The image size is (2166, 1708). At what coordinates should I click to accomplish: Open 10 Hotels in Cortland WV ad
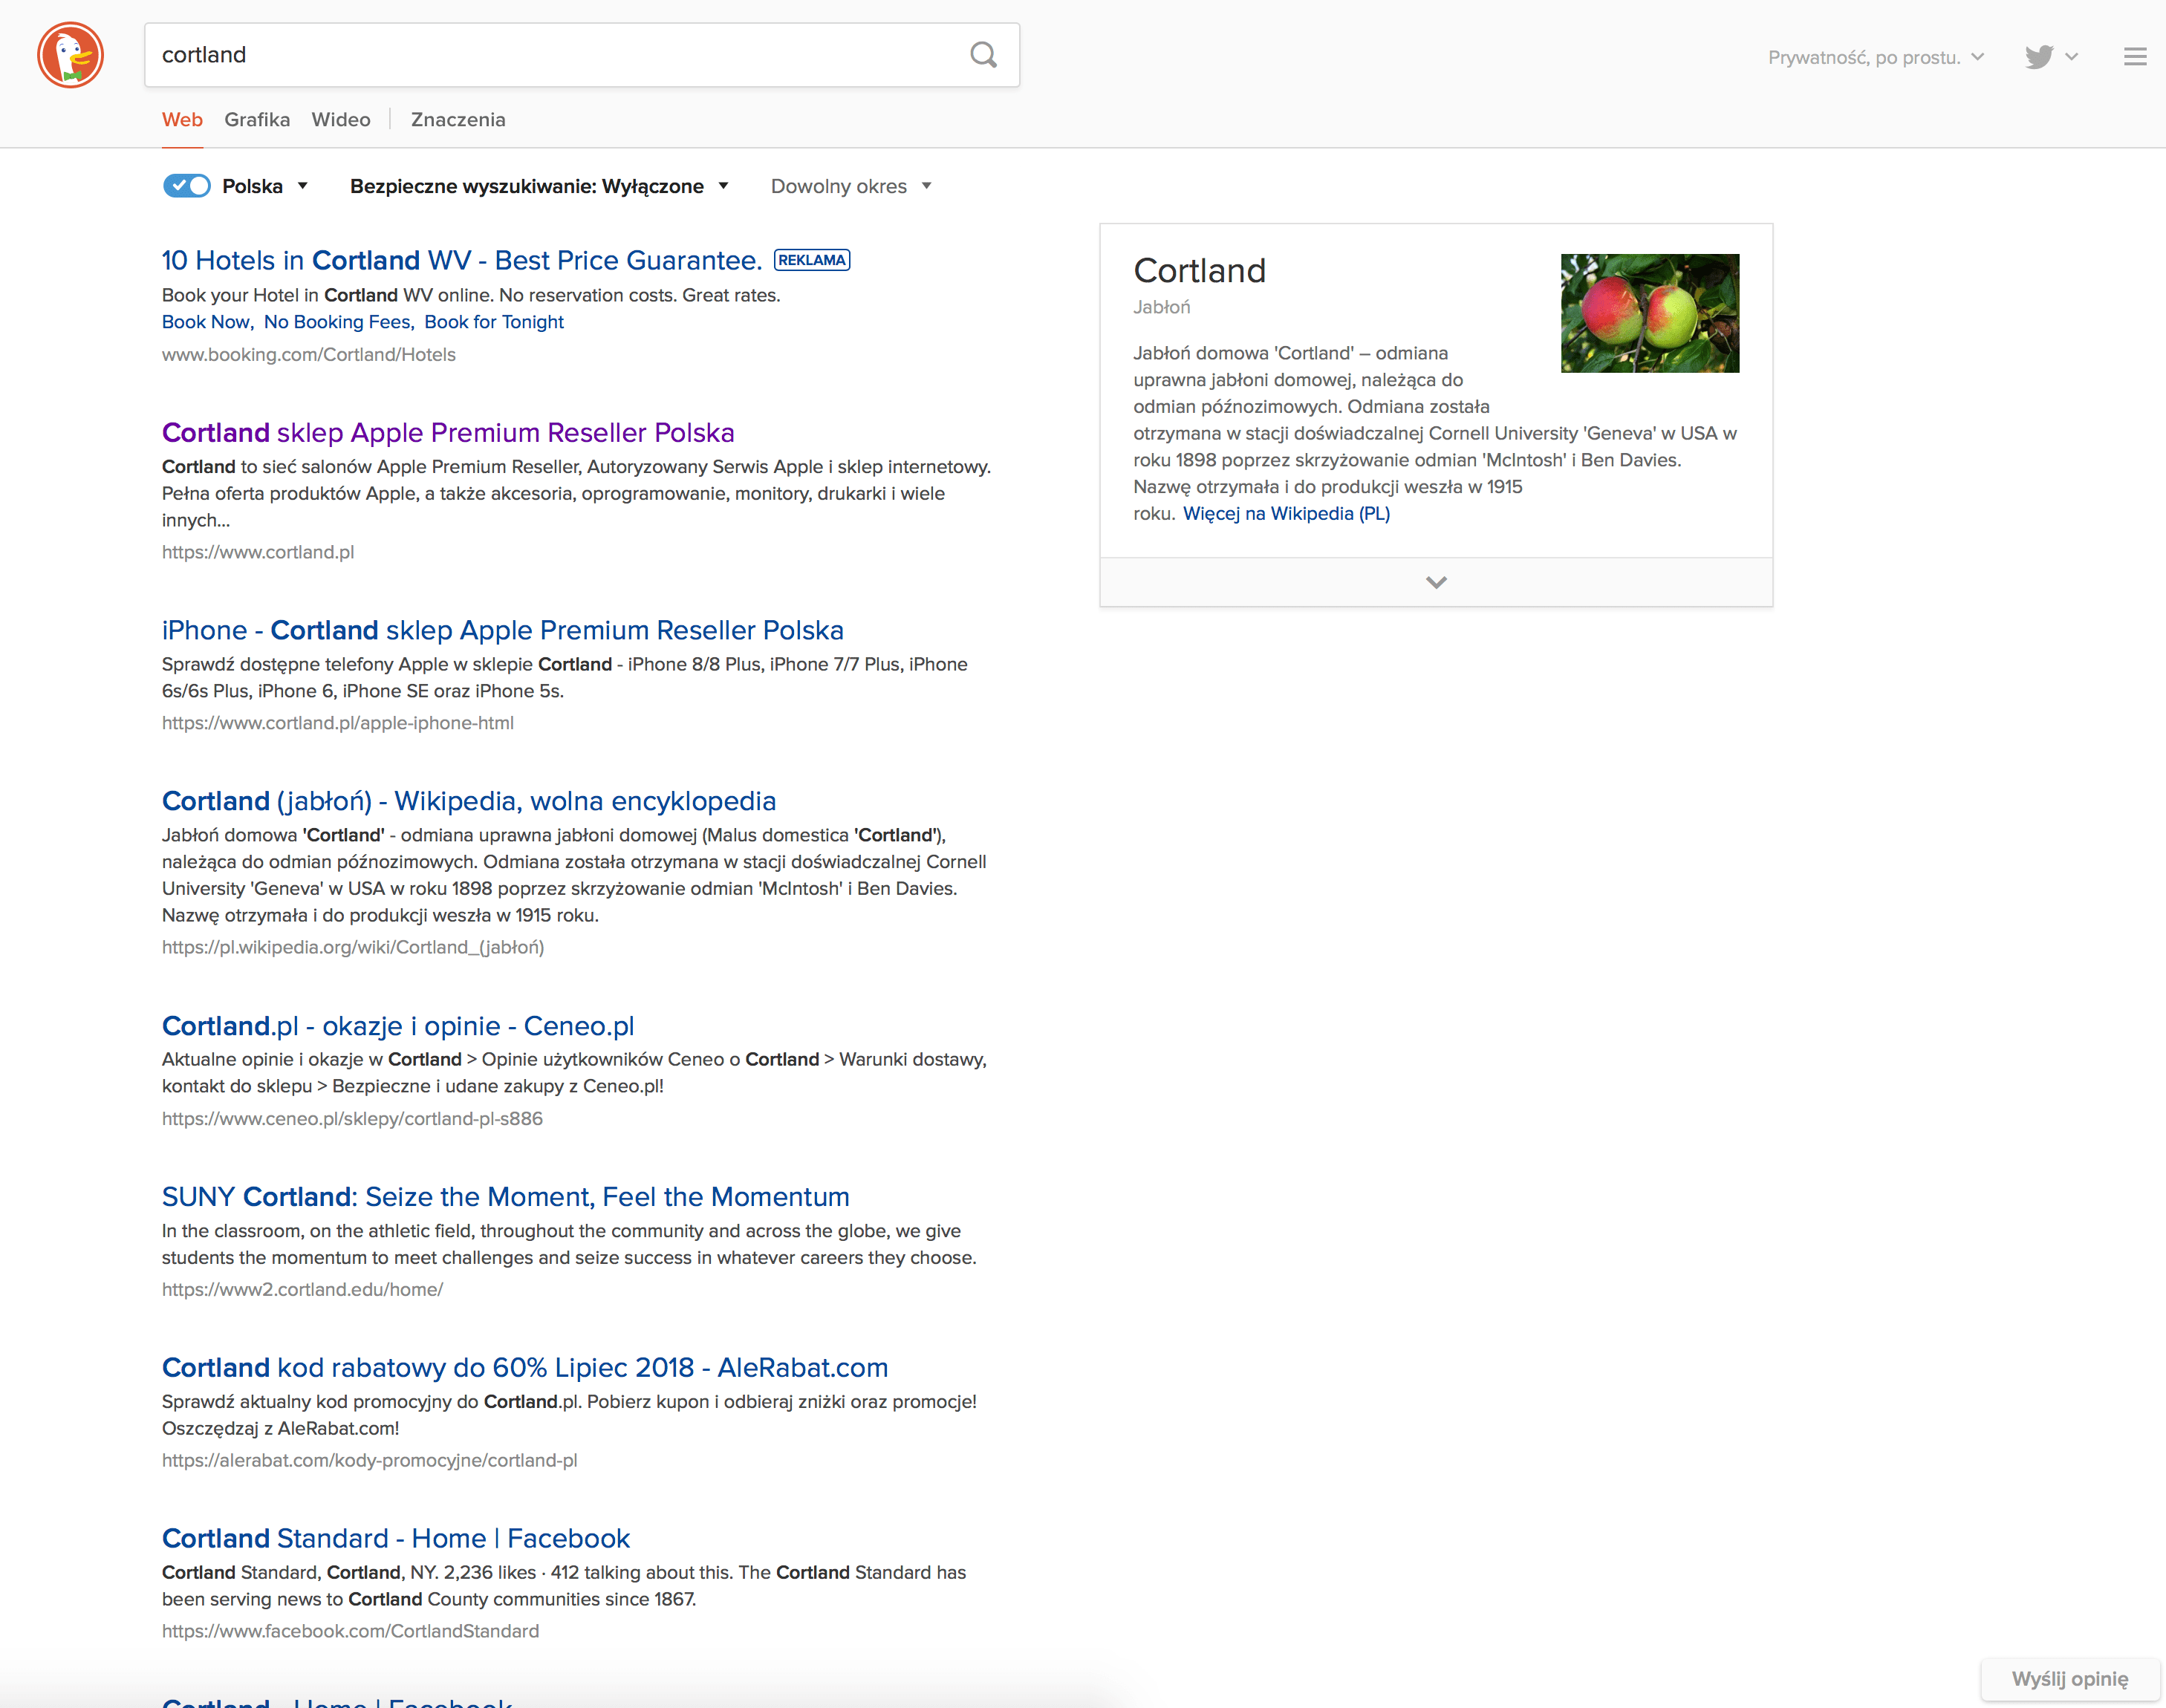point(462,260)
